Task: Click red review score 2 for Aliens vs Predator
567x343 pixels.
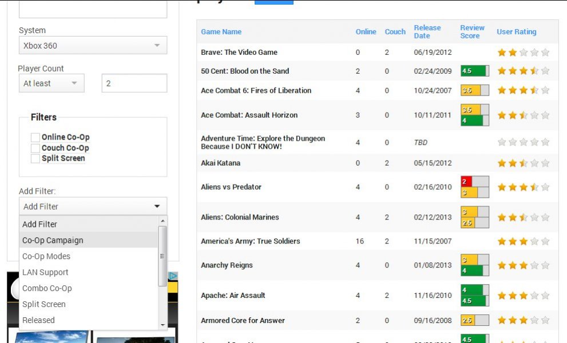Action: pyautogui.click(x=474, y=182)
